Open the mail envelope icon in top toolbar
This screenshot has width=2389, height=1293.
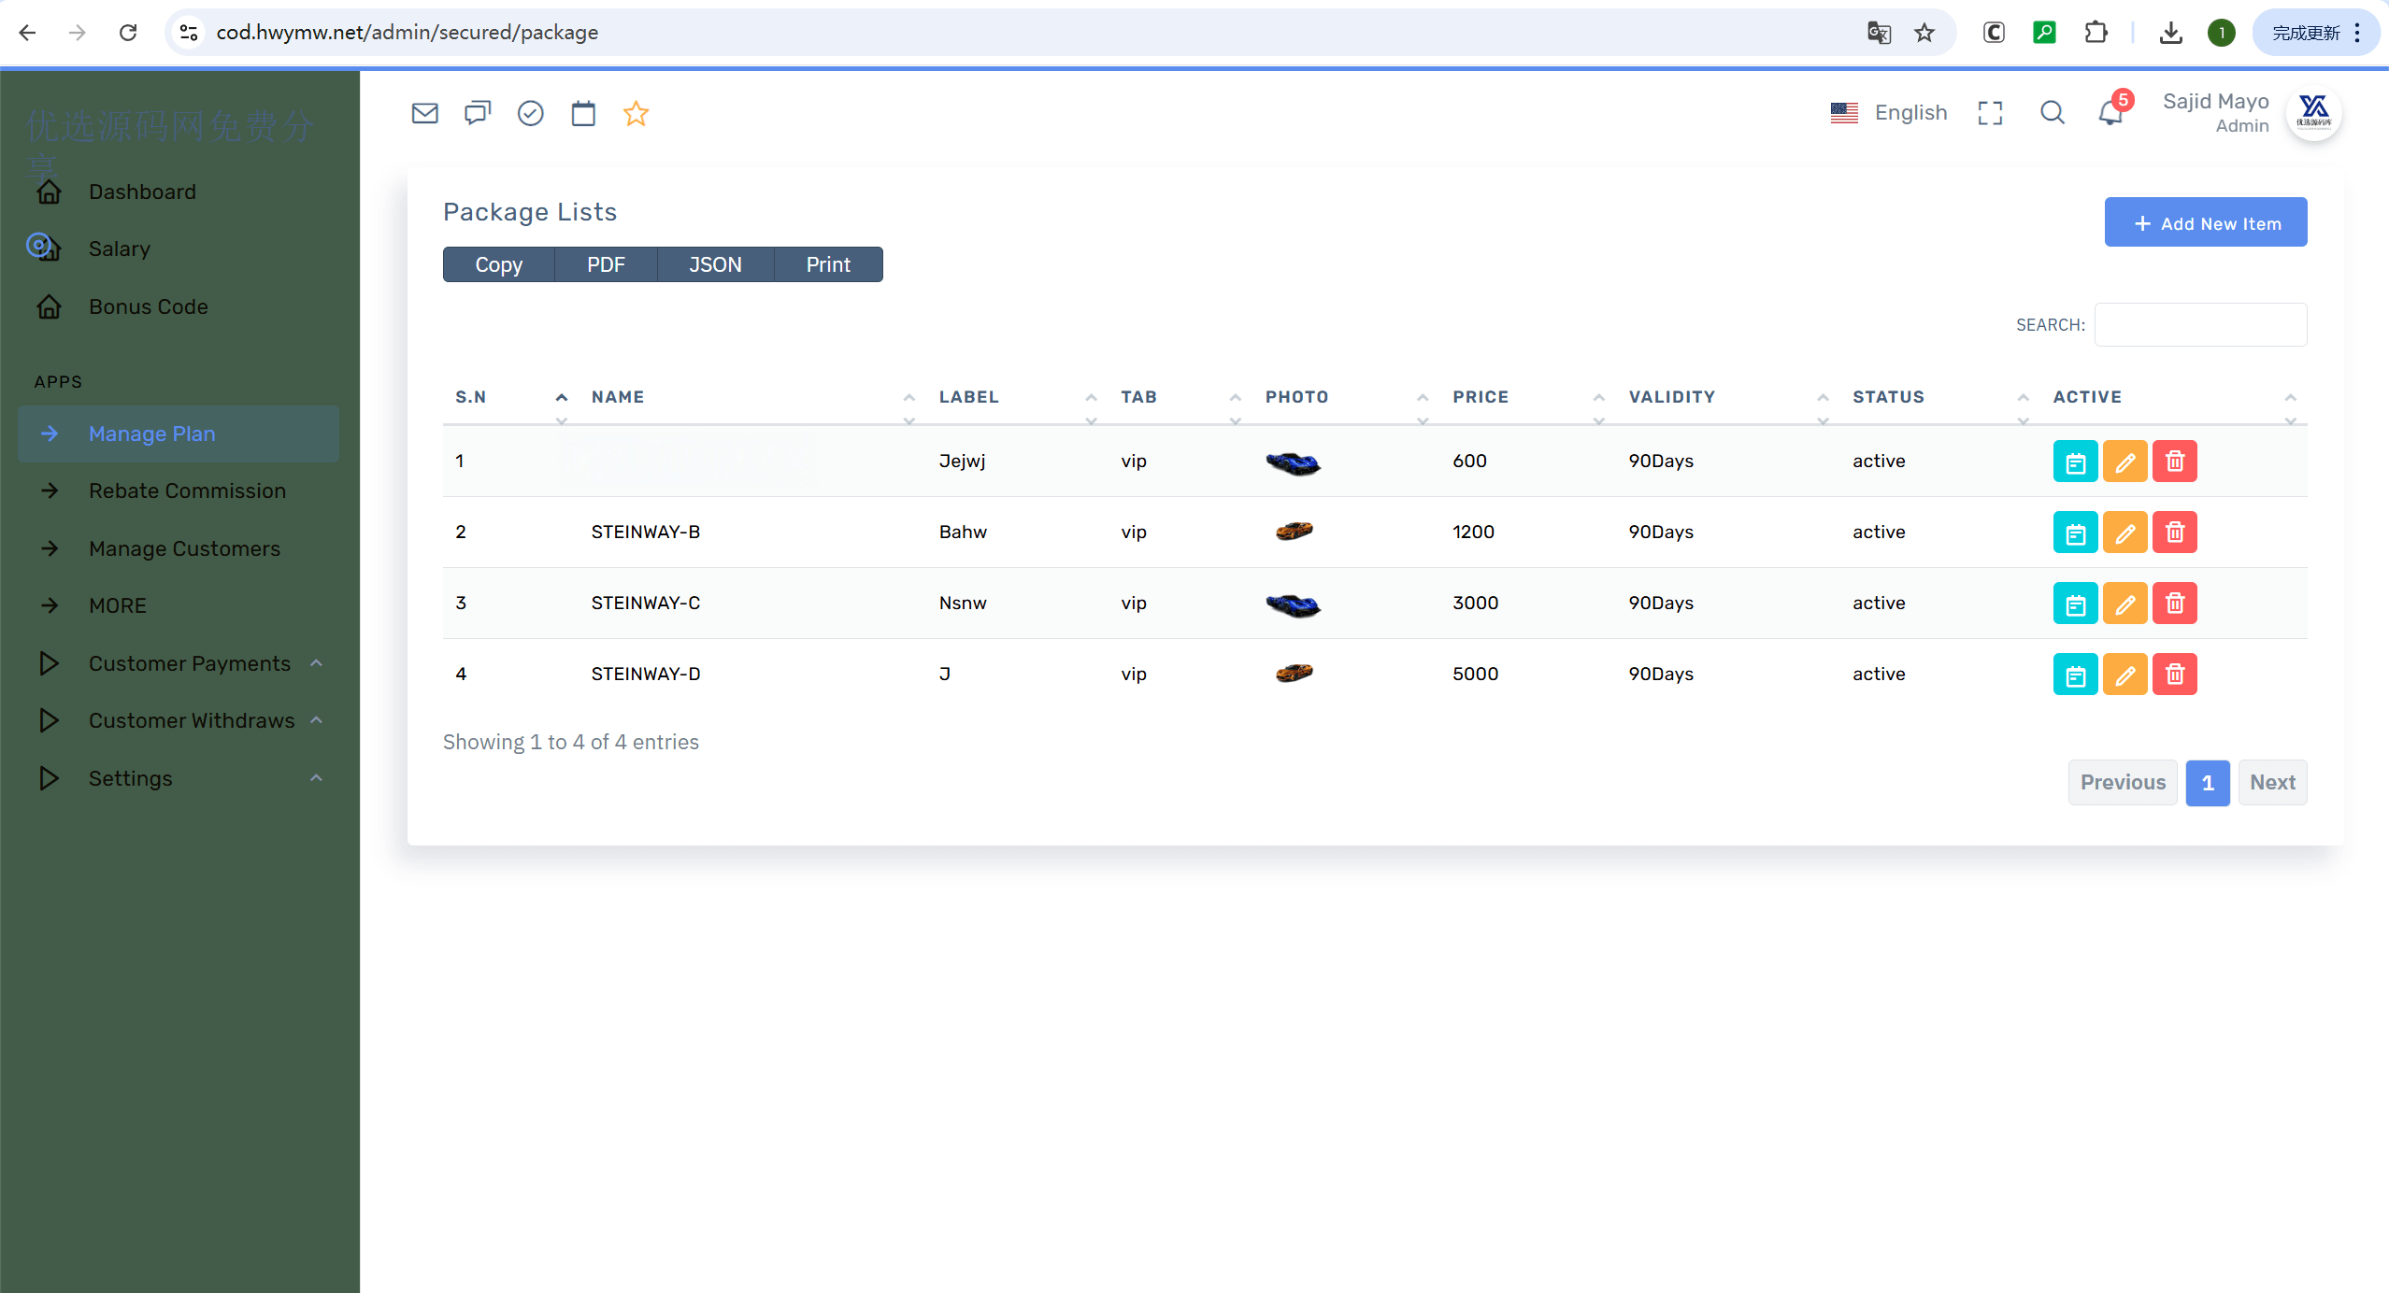click(424, 113)
